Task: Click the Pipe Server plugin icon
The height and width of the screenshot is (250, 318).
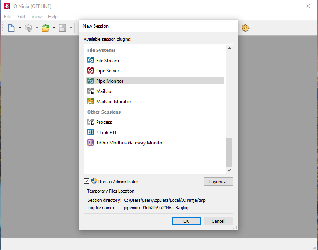Action: pyautogui.click(x=91, y=71)
